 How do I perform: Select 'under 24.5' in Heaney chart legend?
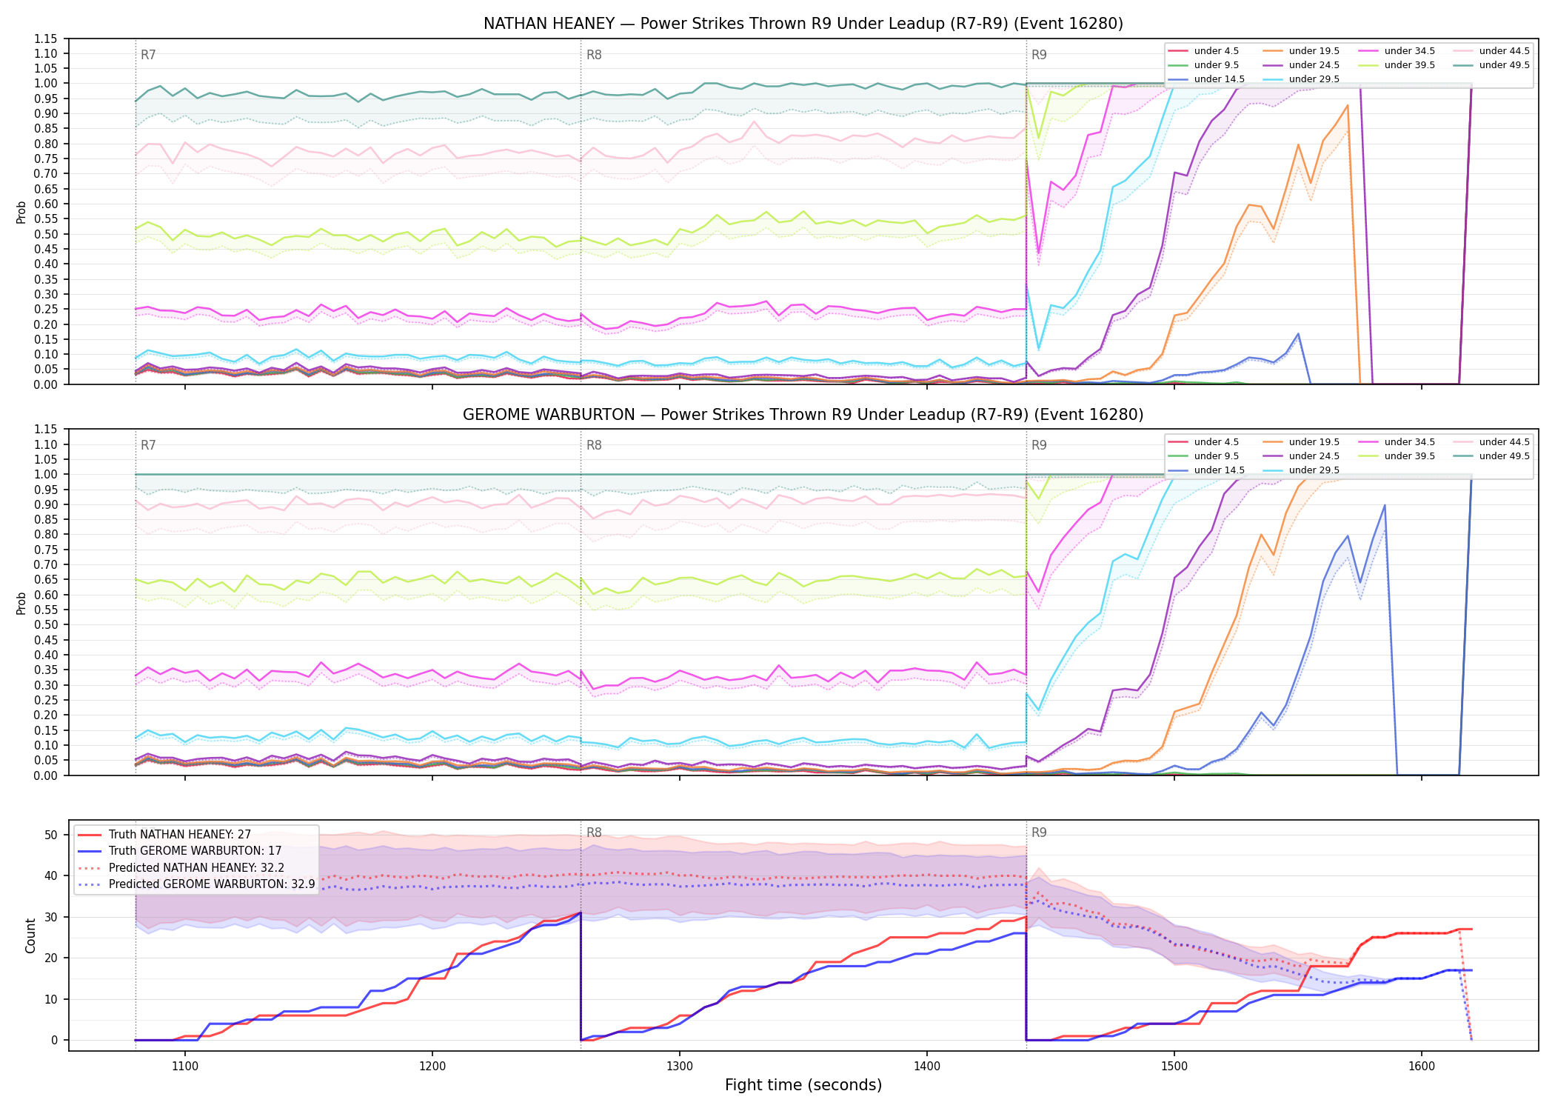1302,65
